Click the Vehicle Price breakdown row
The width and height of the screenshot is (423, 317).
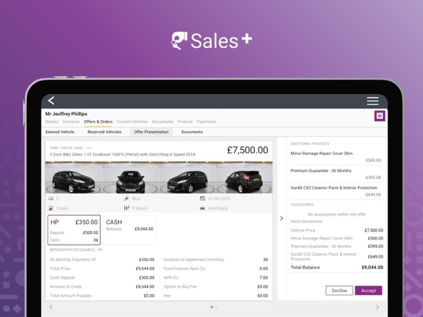[x=337, y=230]
